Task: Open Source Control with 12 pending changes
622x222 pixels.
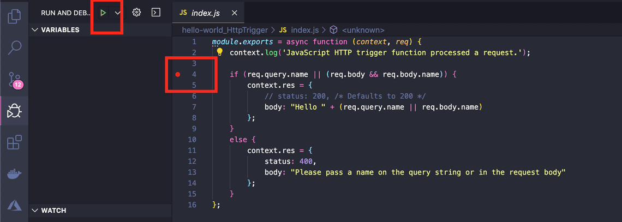Action: click(x=15, y=80)
